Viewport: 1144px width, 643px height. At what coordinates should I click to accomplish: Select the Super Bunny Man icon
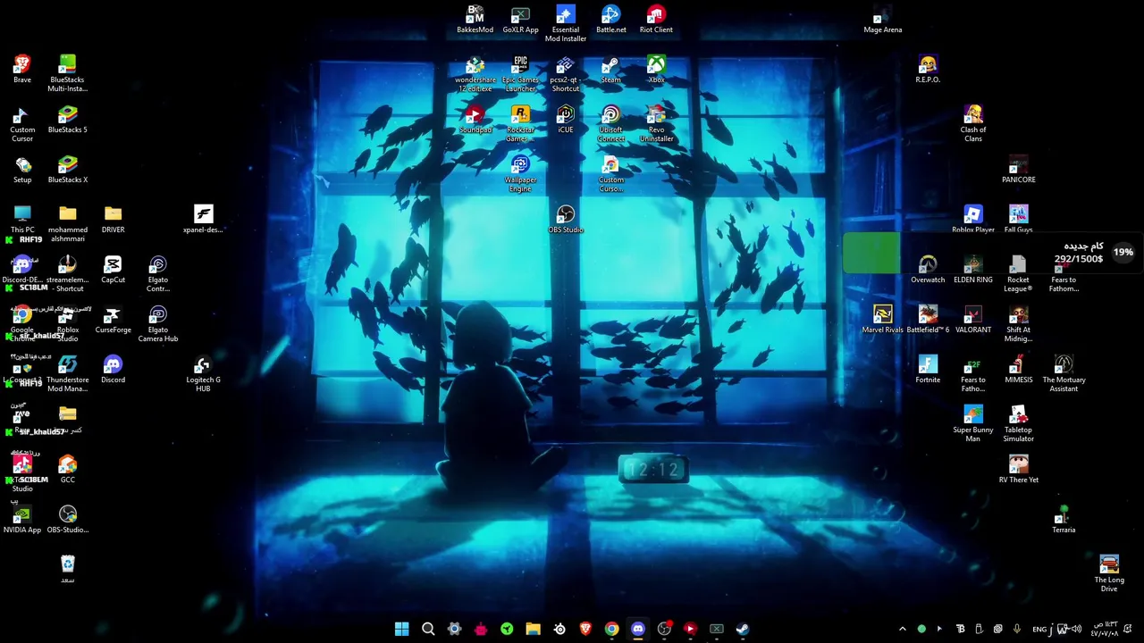[973, 424]
